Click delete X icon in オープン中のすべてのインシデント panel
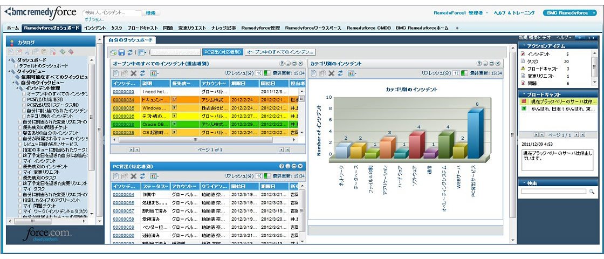 pos(134,73)
